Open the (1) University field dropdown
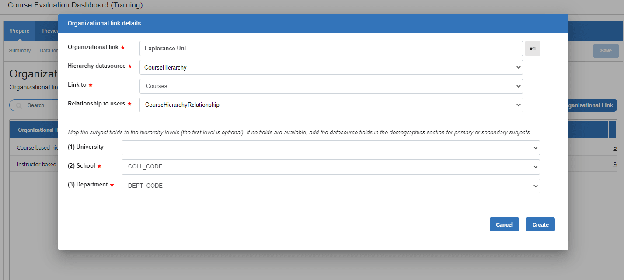 click(331, 148)
